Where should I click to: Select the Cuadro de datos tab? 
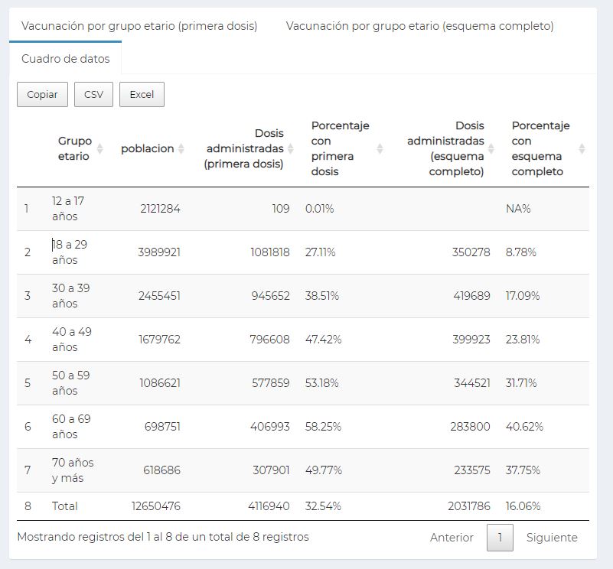[65, 59]
